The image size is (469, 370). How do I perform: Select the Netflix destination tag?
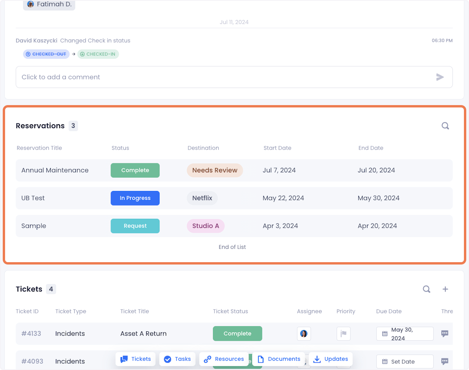[x=202, y=198]
